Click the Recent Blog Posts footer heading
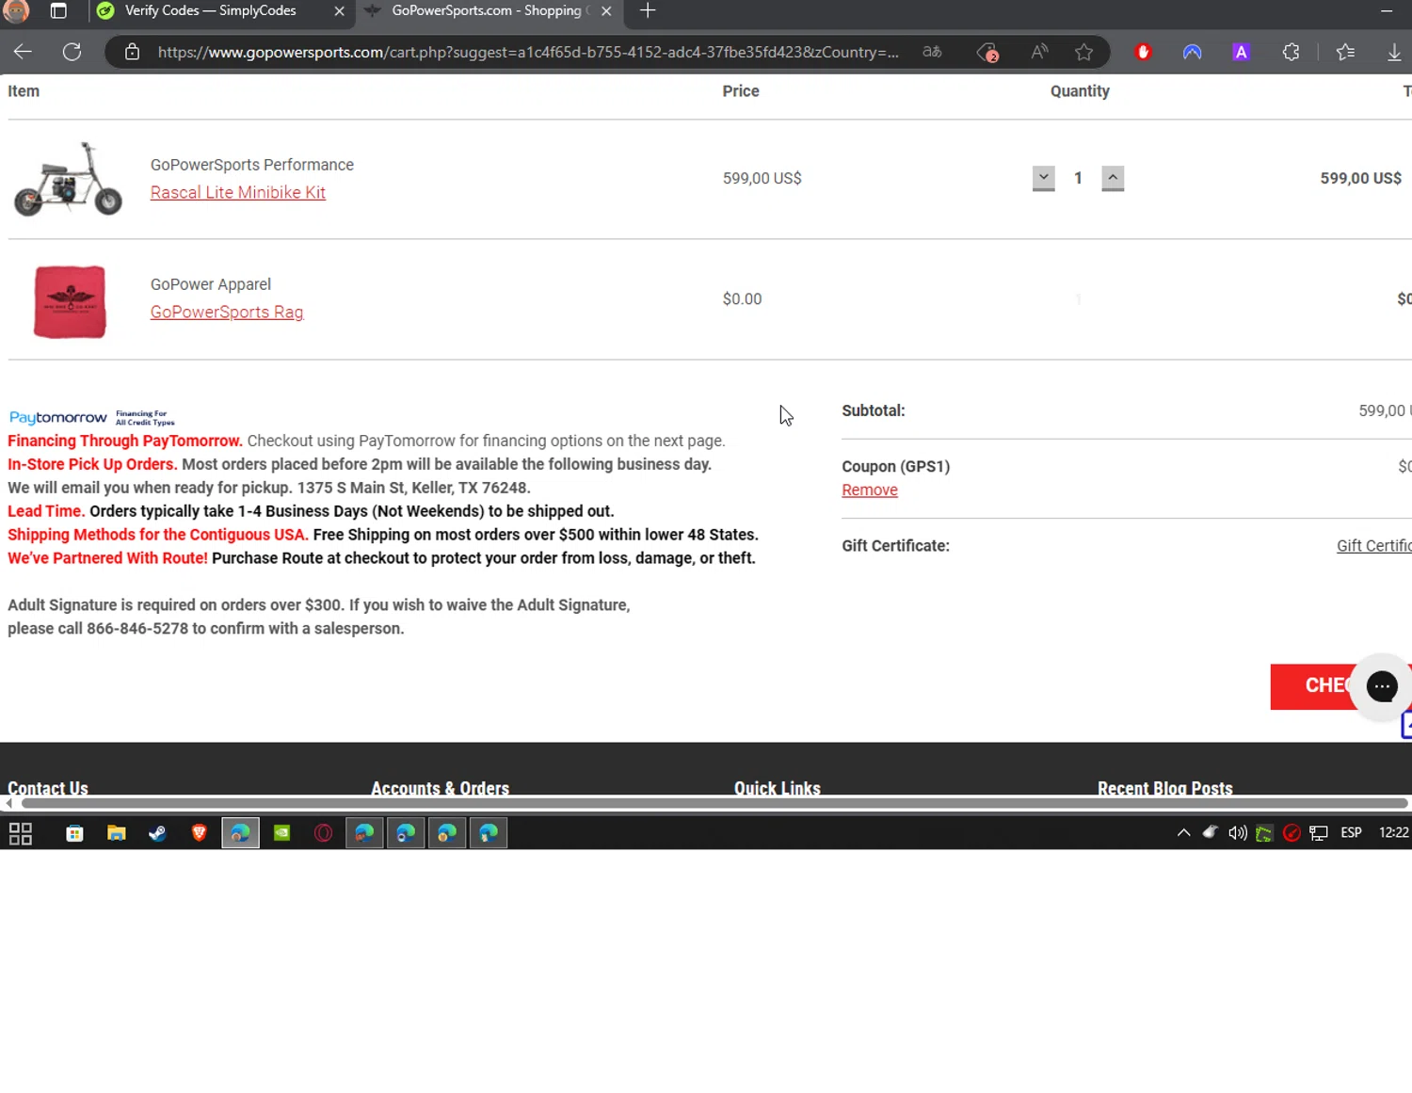Screen dimensions: 1412x1093 click(1165, 788)
